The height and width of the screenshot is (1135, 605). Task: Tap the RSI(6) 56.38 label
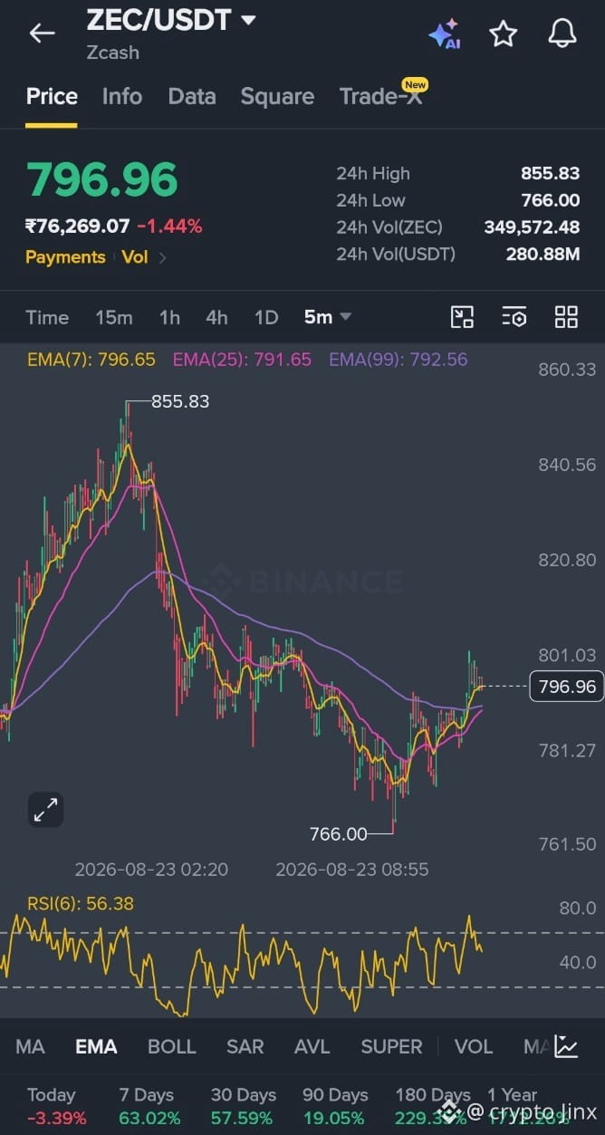tap(81, 903)
